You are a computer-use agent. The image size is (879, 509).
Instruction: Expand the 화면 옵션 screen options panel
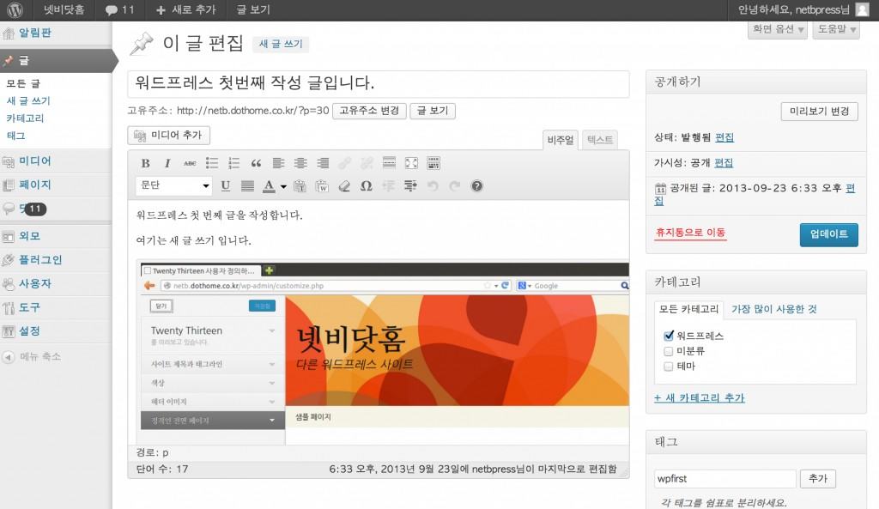click(778, 29)
